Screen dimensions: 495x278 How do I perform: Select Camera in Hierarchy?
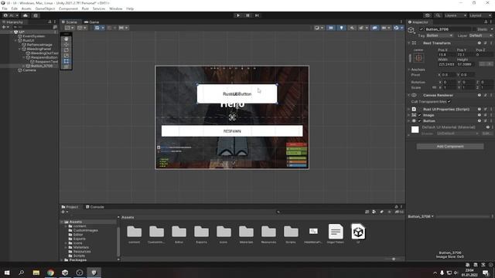pos(29,70)
